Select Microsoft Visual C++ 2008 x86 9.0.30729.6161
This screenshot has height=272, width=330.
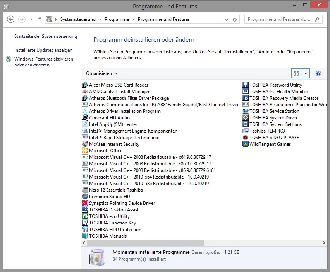(149, 170)
